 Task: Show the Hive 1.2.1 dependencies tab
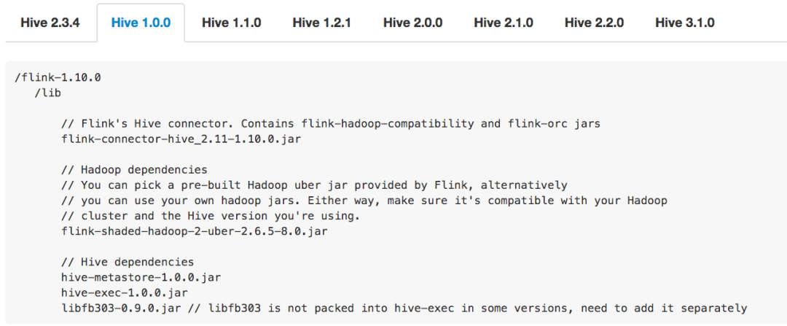[321, 23]
